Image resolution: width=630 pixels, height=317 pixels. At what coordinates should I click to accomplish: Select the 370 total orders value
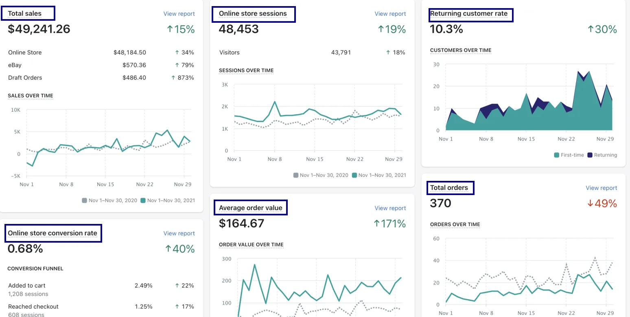pyautogui.click(x=441, y=203)
